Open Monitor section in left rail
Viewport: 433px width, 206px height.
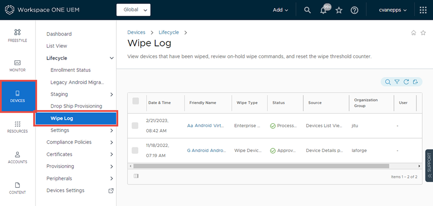(x=17, y=66)
